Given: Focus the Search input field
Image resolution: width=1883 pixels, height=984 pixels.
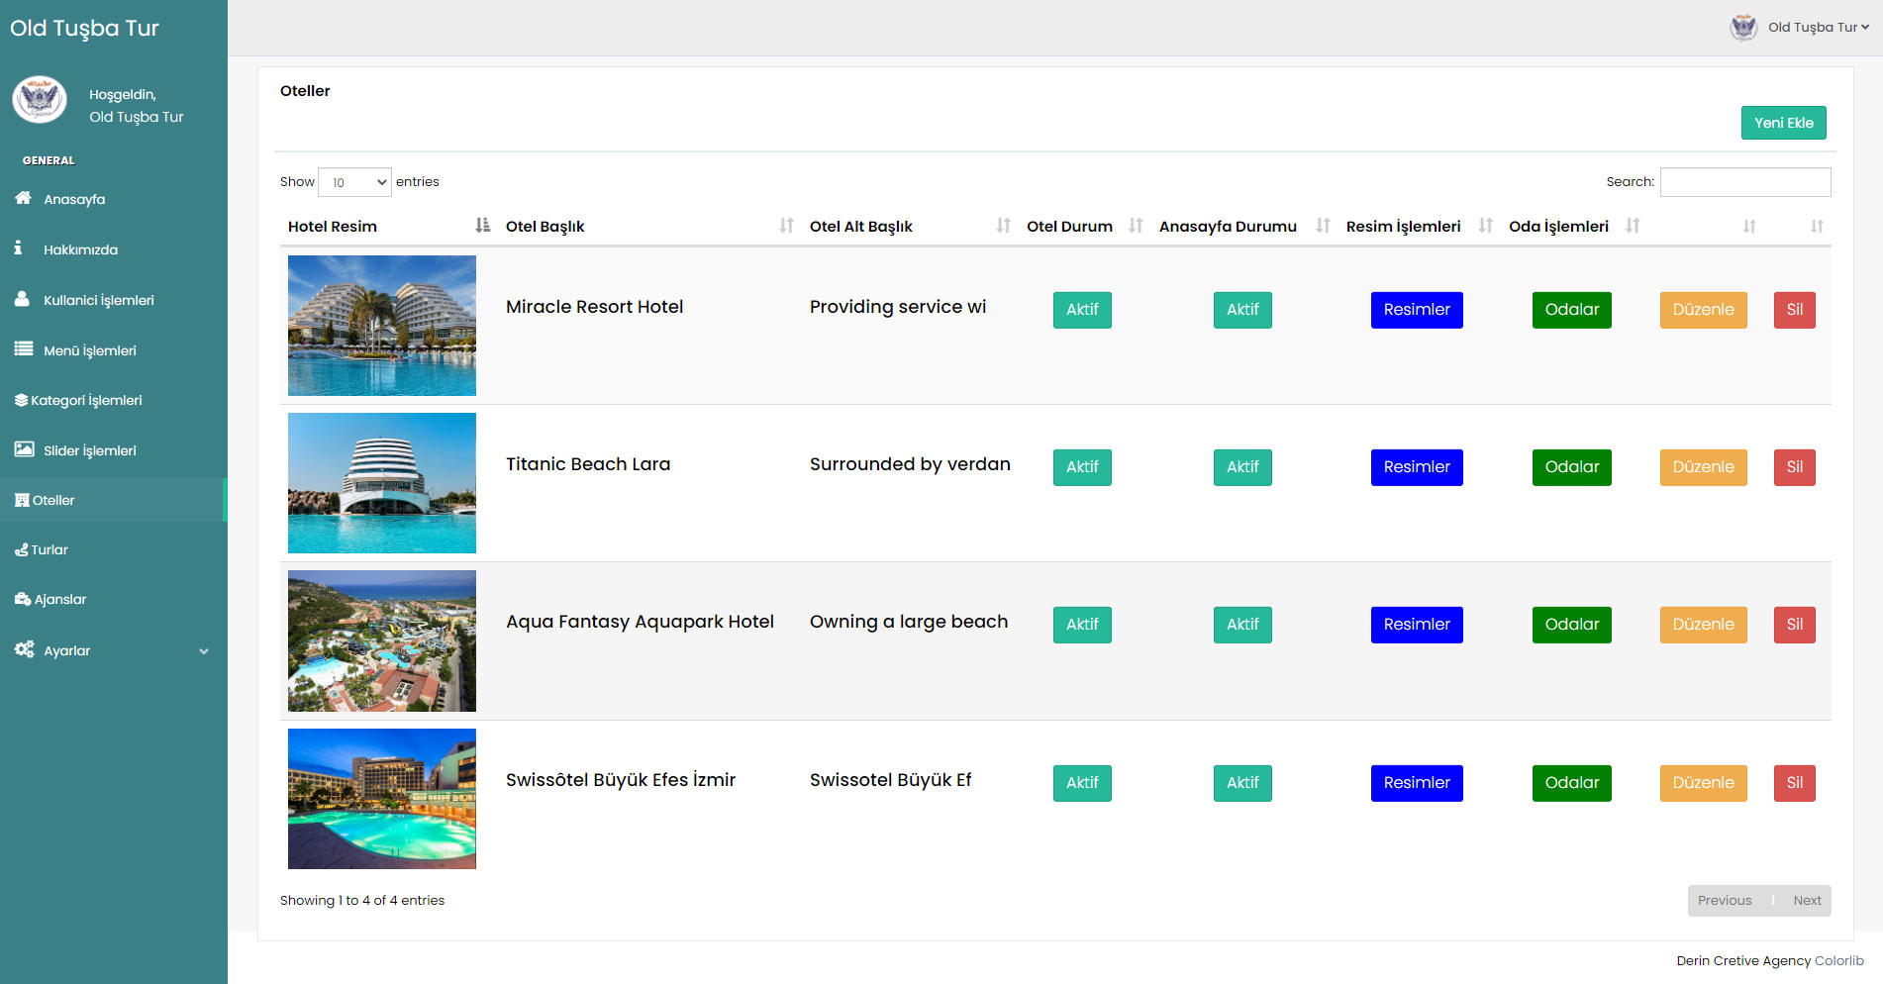Looking at the screenshot, I should (1744, 182).
